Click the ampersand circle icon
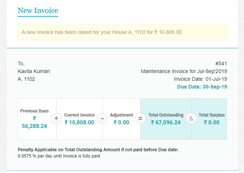 tap(191, 118)
